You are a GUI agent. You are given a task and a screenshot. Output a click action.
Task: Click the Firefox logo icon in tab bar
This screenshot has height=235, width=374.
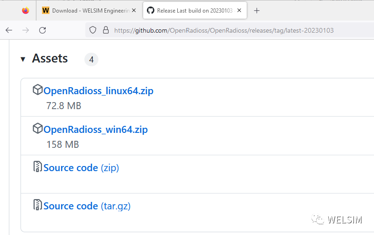coord(26,11)
